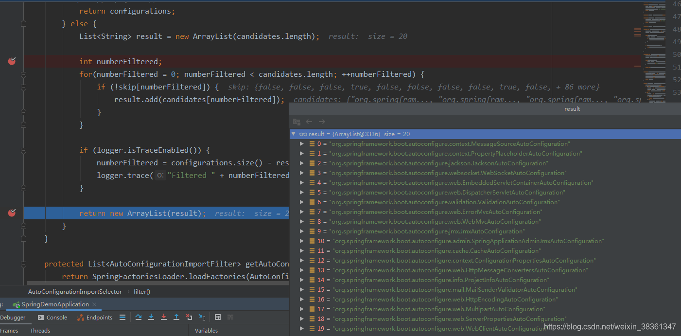Screen dimensions: 681x336
Task: Expand row 19 WebClientAutoConfiguration
Action: point(302,328)
